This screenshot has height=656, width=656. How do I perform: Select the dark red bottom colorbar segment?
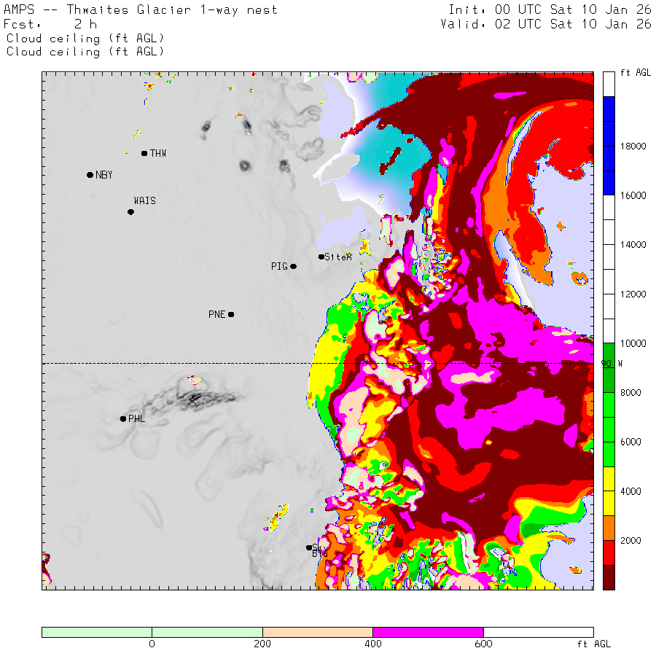[x=609, y=577]
